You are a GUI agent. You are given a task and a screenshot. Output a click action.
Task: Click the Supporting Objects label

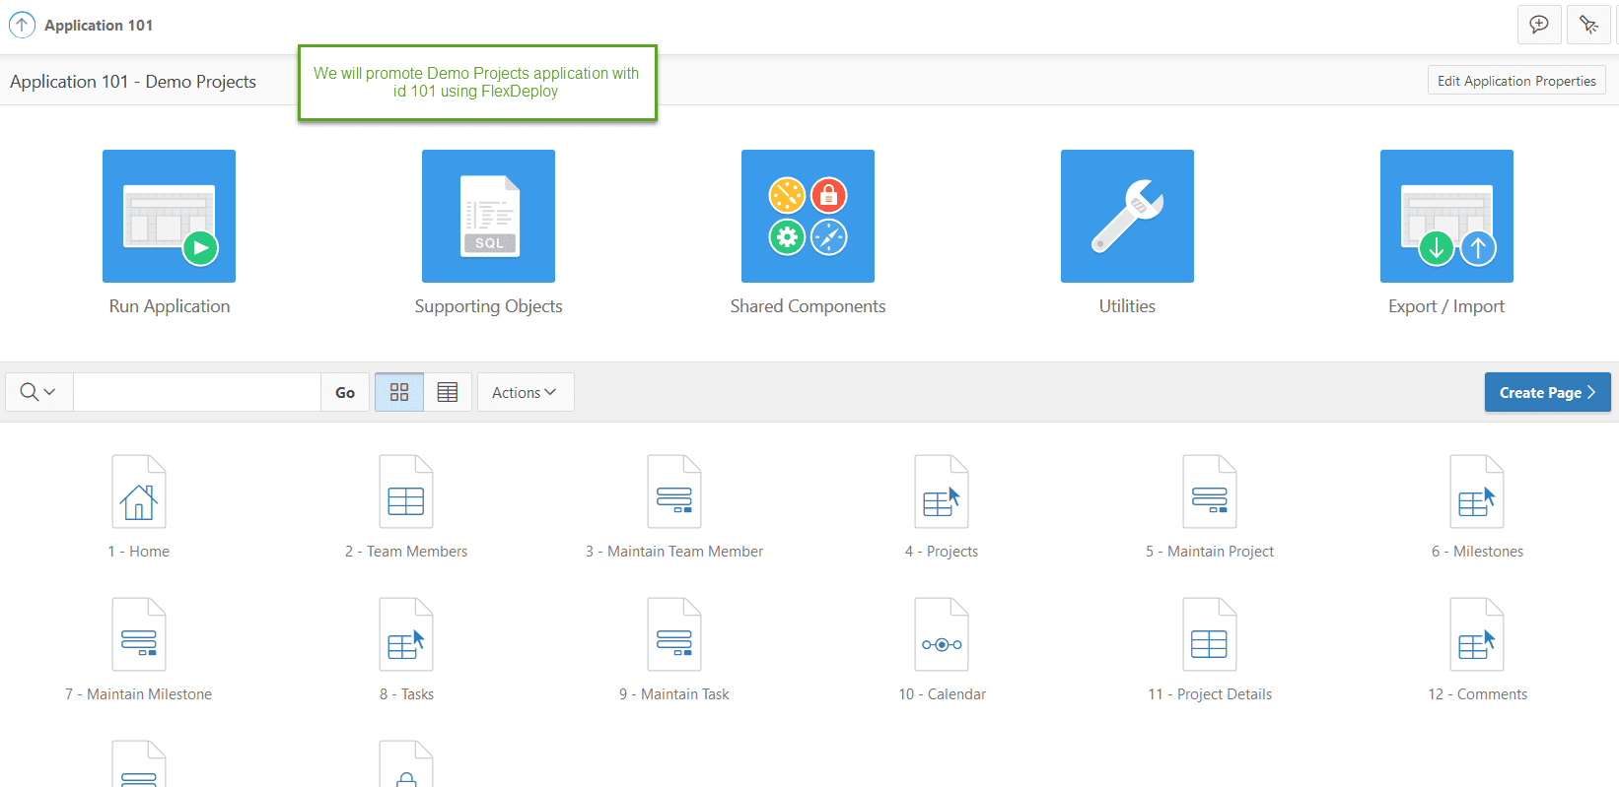[x=489, y=306]
